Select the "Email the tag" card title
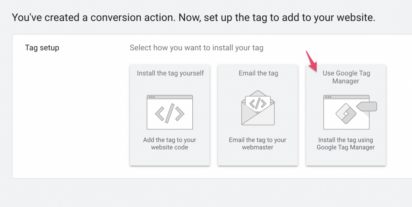This screenshot has height=207, width=412. tap(258, 73)
